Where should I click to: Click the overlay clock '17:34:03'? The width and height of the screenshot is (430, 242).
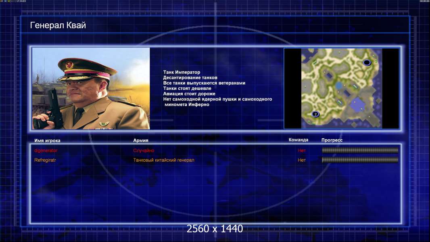click(21, 1)
